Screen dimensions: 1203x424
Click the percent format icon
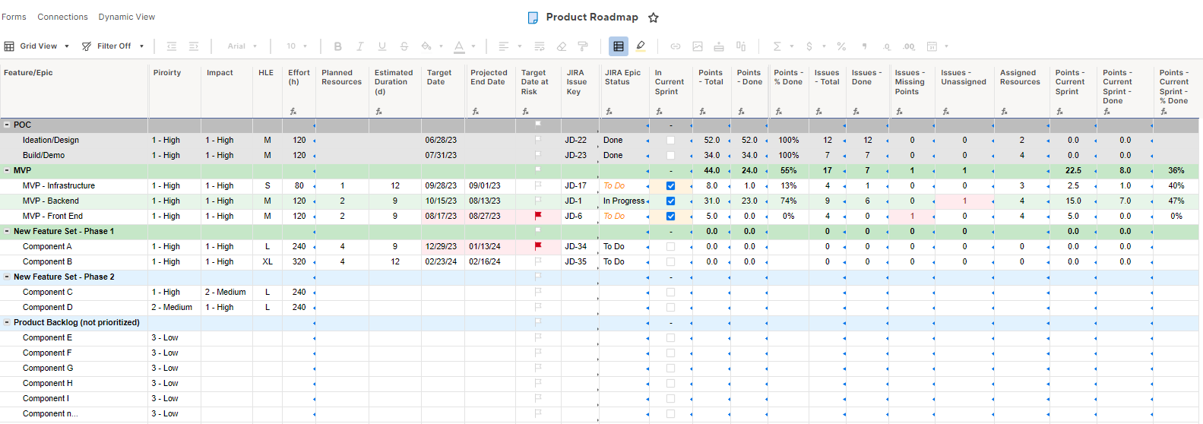click(841, 46)
